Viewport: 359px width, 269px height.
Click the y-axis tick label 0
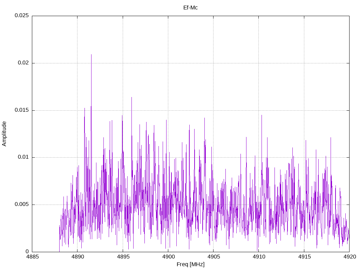[27, 251]
